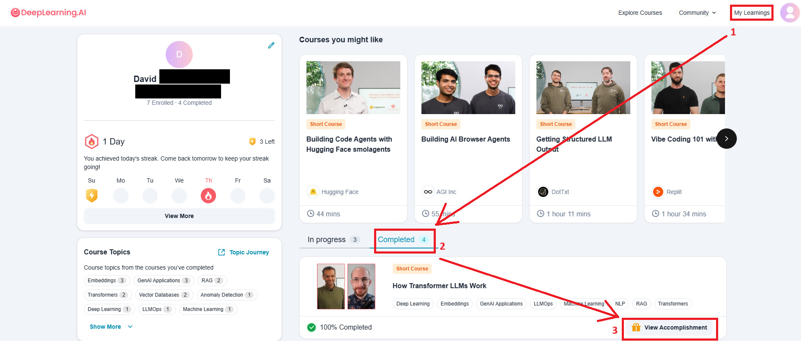Select the RAG 2 topic chip
The width and height of the screenshot is (801, 341).
[212, 281]
